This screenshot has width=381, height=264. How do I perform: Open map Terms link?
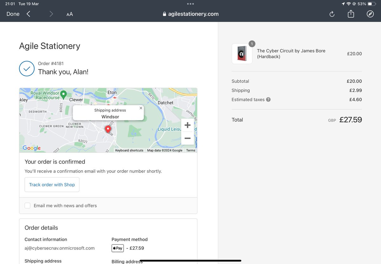[191, 150]
